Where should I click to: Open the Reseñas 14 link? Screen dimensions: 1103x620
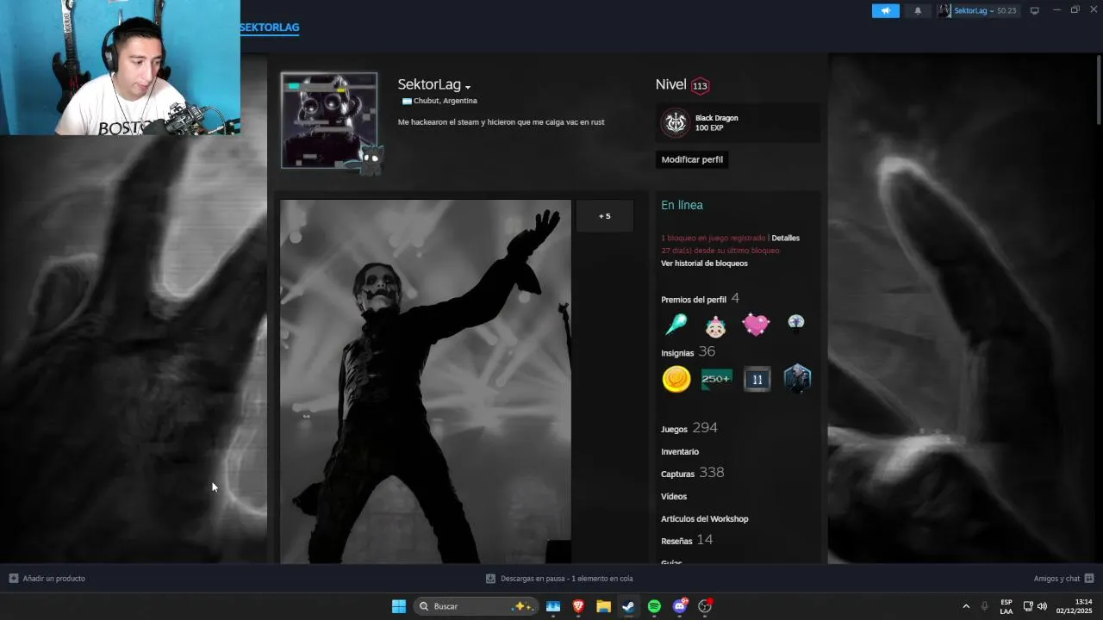click(687, 540)
